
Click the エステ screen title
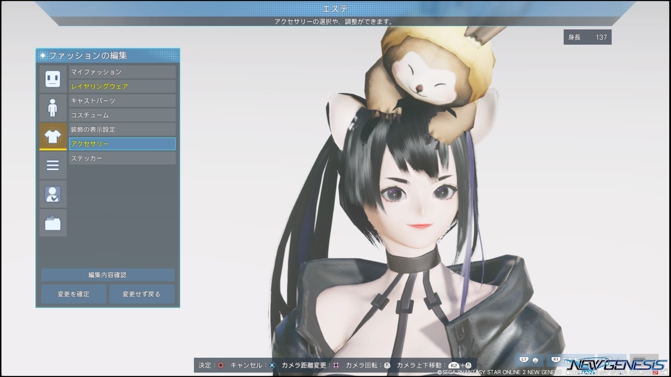(335, 8)
